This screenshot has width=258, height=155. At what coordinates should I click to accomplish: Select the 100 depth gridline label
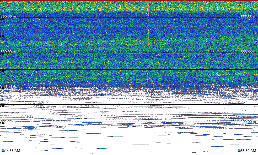tap(2, 19)
